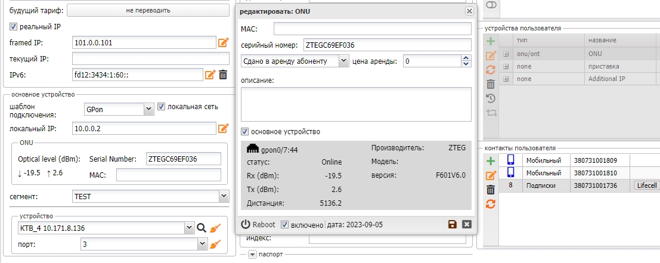Click the 'не переводить' future tariff button
The height and width of the screenshot is (263, 660).
click(x=147, y=10)
